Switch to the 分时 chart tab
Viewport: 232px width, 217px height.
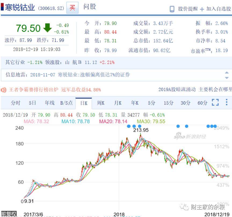16,103
